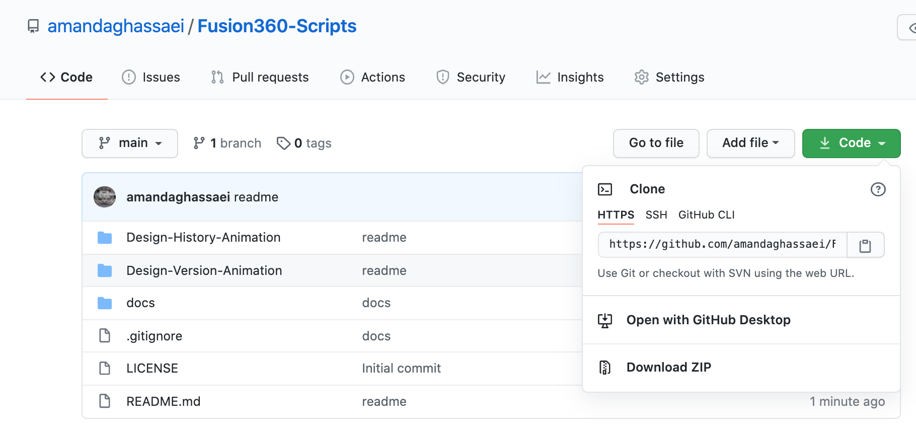The image size is (916, 430).
Task: Click amandaghassaei's avatar in commit row
Action: point(105,197)
